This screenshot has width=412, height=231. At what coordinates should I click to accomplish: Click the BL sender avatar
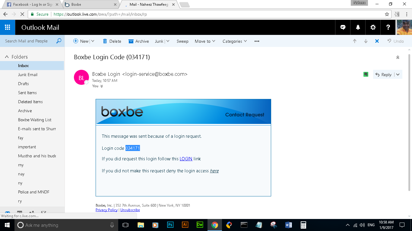pos(81,78)
